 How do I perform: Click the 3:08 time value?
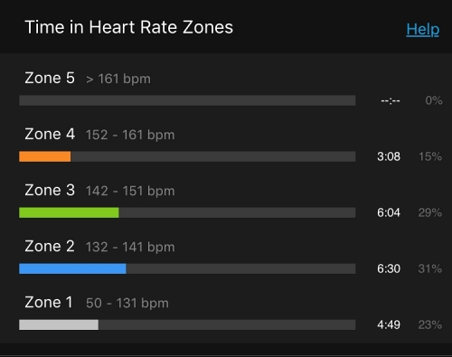pyautogui.click(x=389, y=156)
